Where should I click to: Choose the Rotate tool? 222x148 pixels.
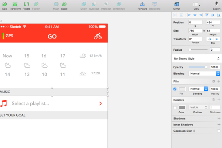(x=26, y=6)
